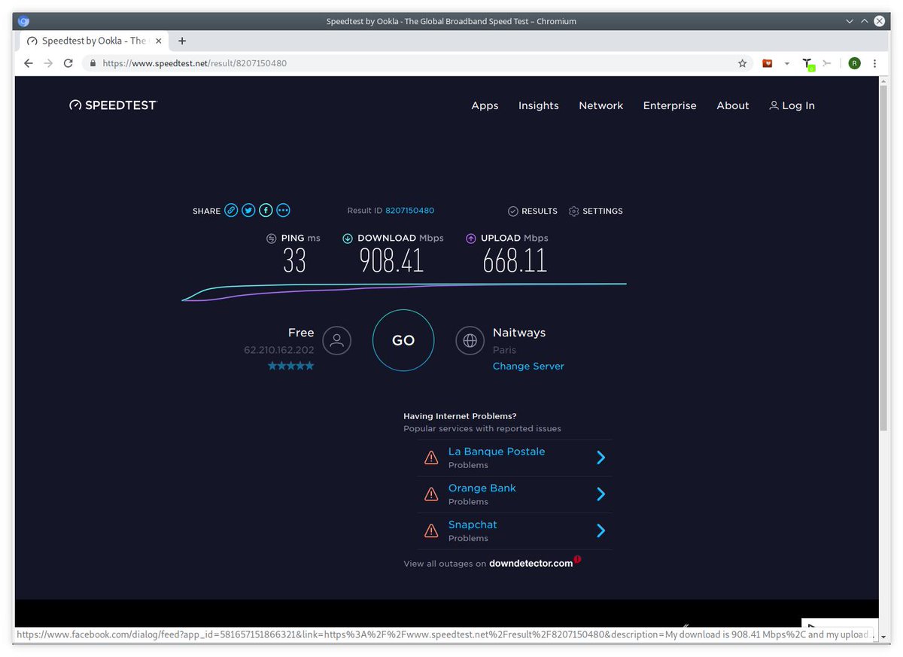Click the Speedtest logo
Image resolution: width=903 pixels, height=657 pixels.
tap(113, 105)
